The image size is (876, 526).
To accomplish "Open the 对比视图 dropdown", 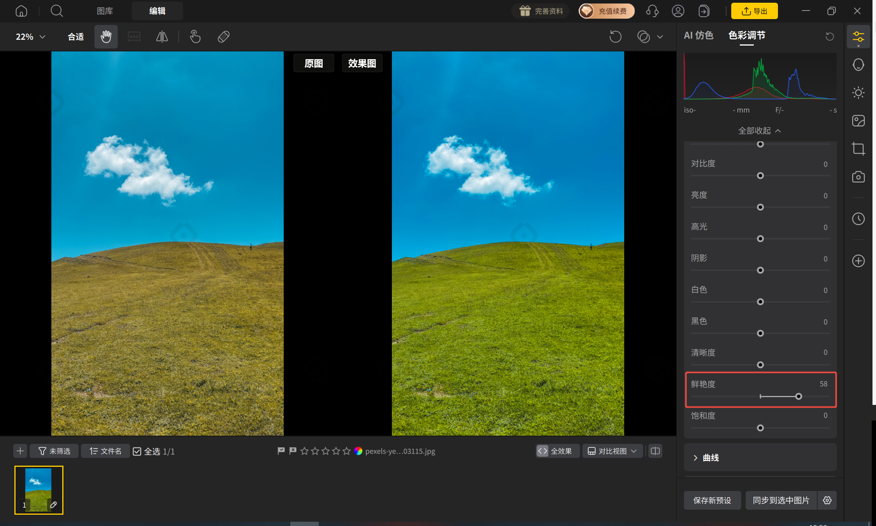I will [612, 451].
